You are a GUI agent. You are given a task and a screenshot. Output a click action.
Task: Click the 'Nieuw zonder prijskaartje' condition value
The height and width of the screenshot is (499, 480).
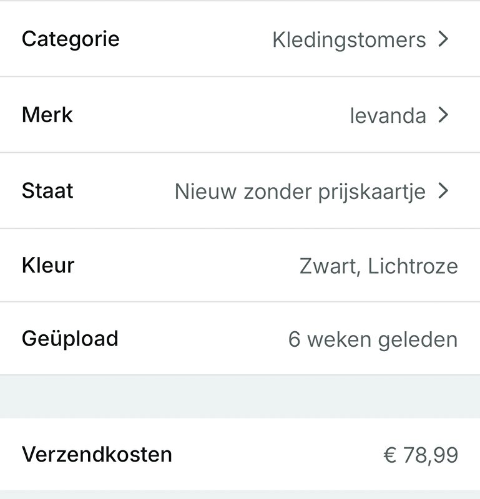point(300,191)
